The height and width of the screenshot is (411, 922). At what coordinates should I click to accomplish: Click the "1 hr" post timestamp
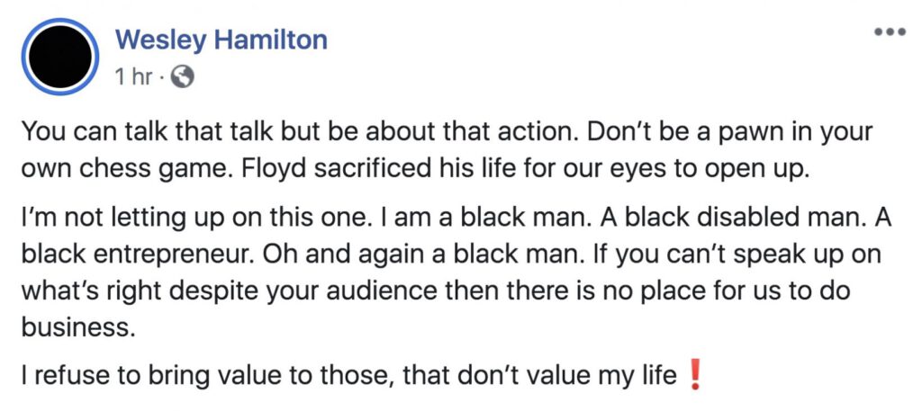(x=133, y=77)
